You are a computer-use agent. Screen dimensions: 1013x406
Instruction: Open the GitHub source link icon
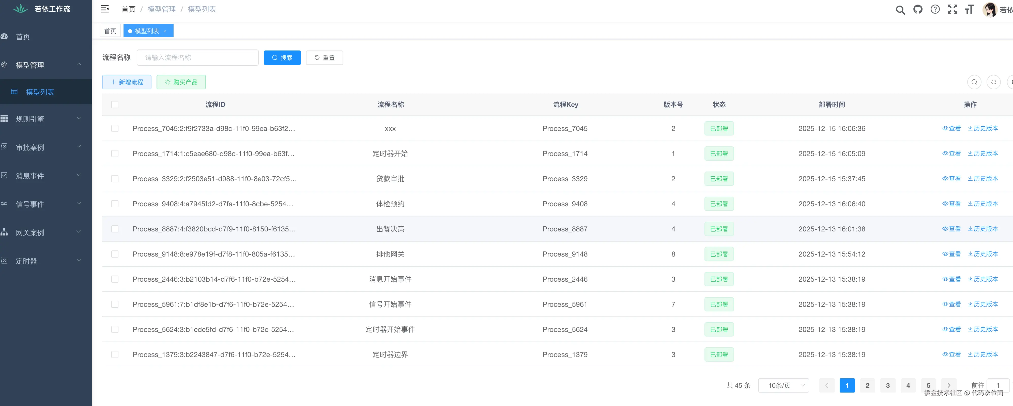click(918, 9)
